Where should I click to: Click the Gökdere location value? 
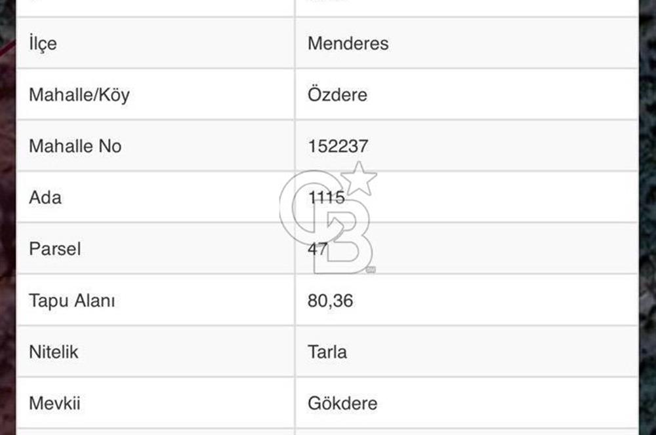point(342,403)
